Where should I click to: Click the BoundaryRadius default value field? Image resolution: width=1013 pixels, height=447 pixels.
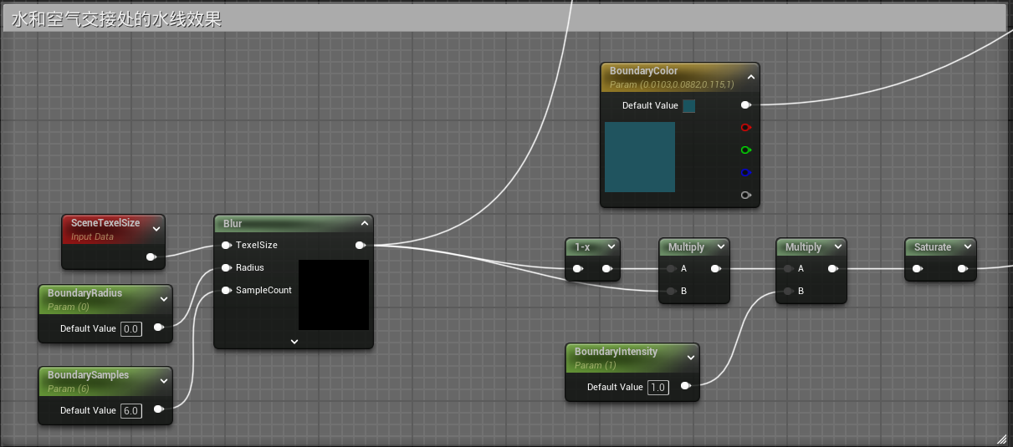131,329
